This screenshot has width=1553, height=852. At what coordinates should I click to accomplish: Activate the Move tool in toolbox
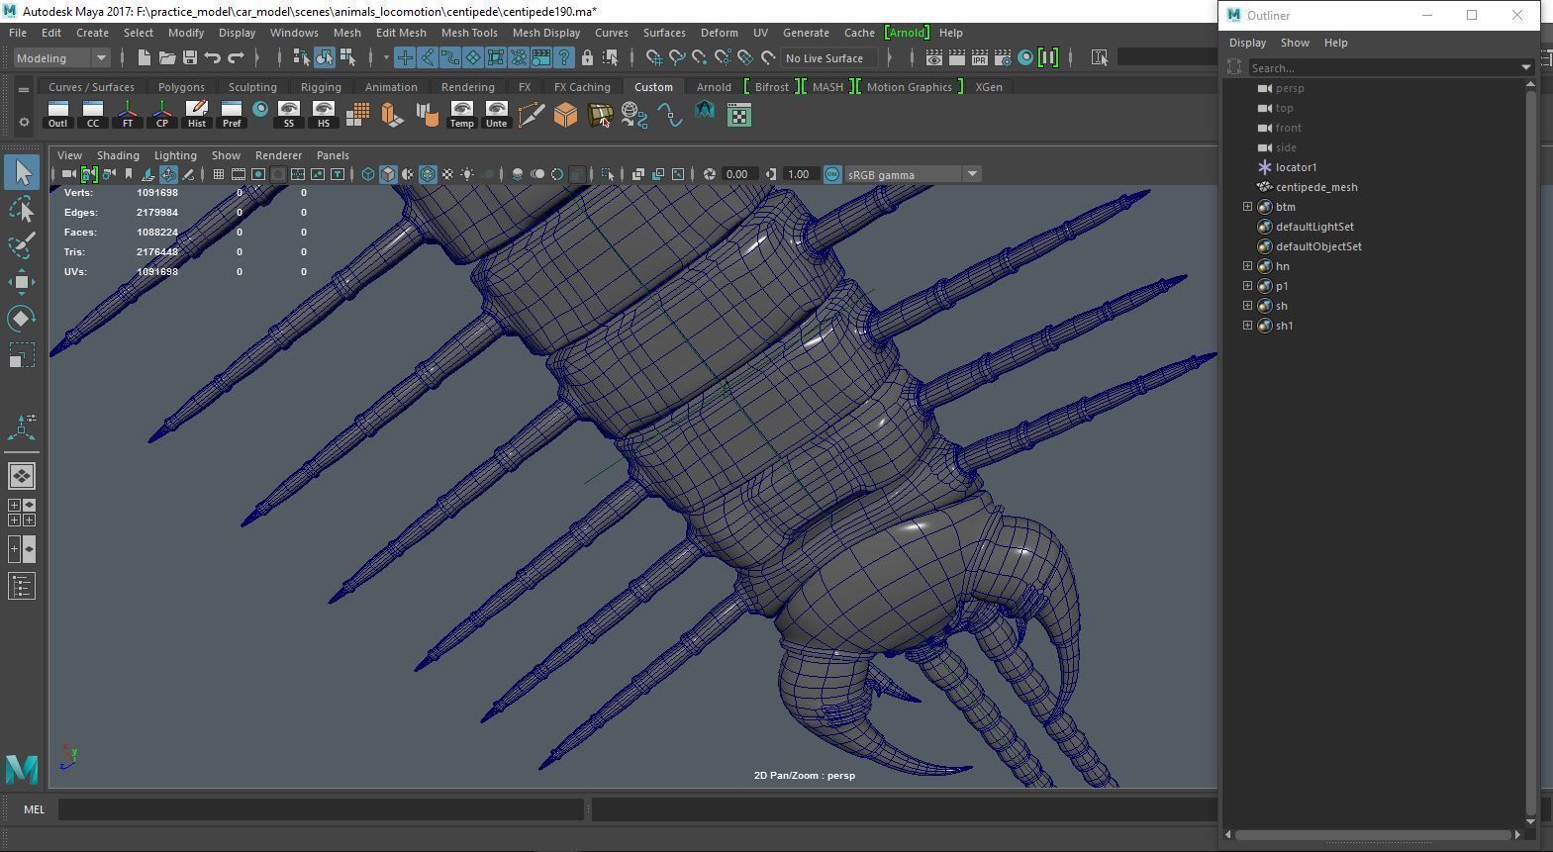pos(22,282)
